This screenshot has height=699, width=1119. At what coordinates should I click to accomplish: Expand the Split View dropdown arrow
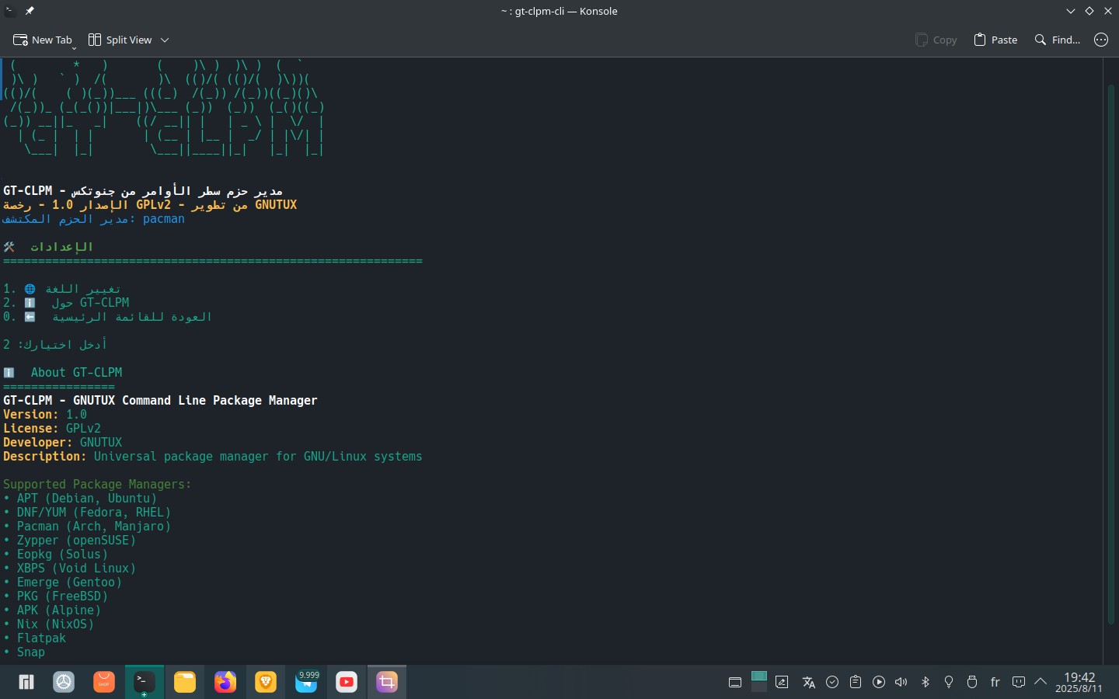[x=165, y=40]
